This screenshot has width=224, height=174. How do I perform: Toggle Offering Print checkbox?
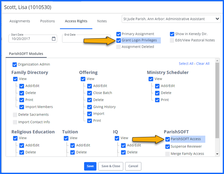90,121
